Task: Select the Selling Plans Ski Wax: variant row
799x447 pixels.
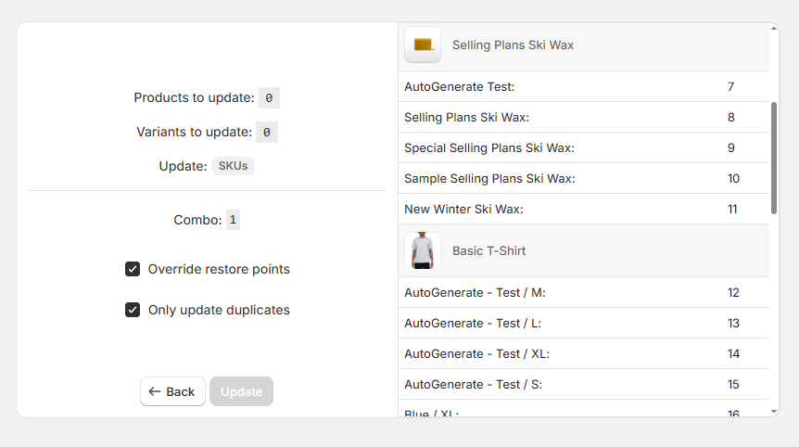Action: coord(584,117)
